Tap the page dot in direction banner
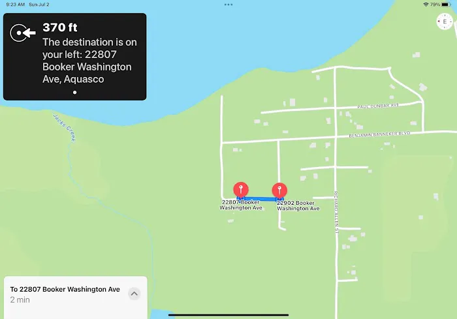This screenshot has height=319, width=457. pyautogui.click(x=74, y=93)
